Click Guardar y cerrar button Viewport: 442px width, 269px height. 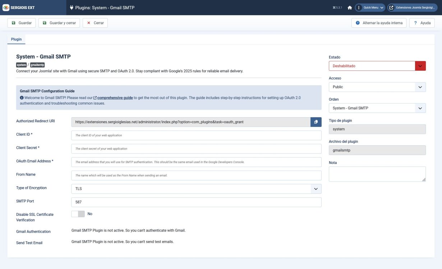point(59,23)
